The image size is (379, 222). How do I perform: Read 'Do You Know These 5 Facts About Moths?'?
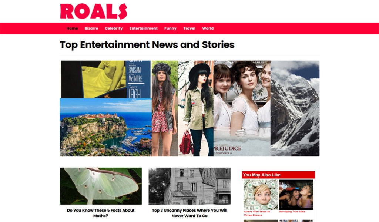point(101,213)
